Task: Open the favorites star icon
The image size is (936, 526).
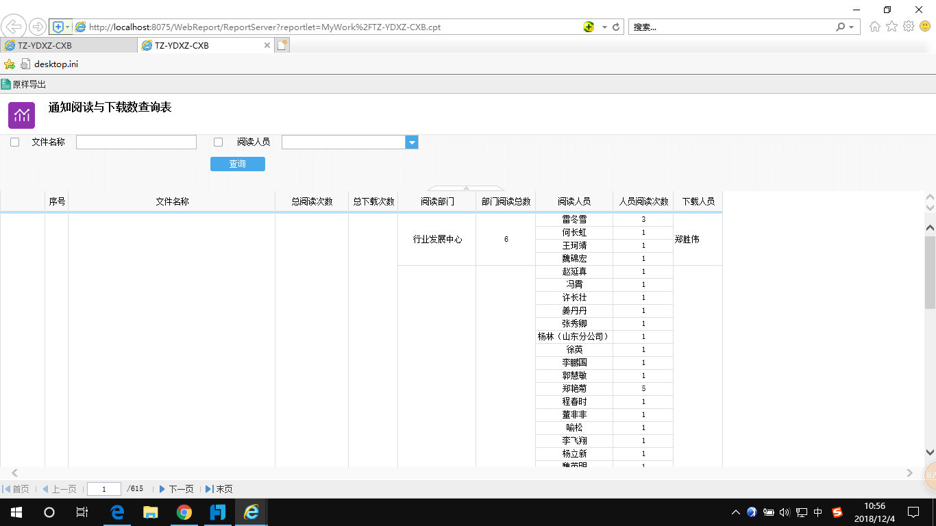Action: point(891,27)
